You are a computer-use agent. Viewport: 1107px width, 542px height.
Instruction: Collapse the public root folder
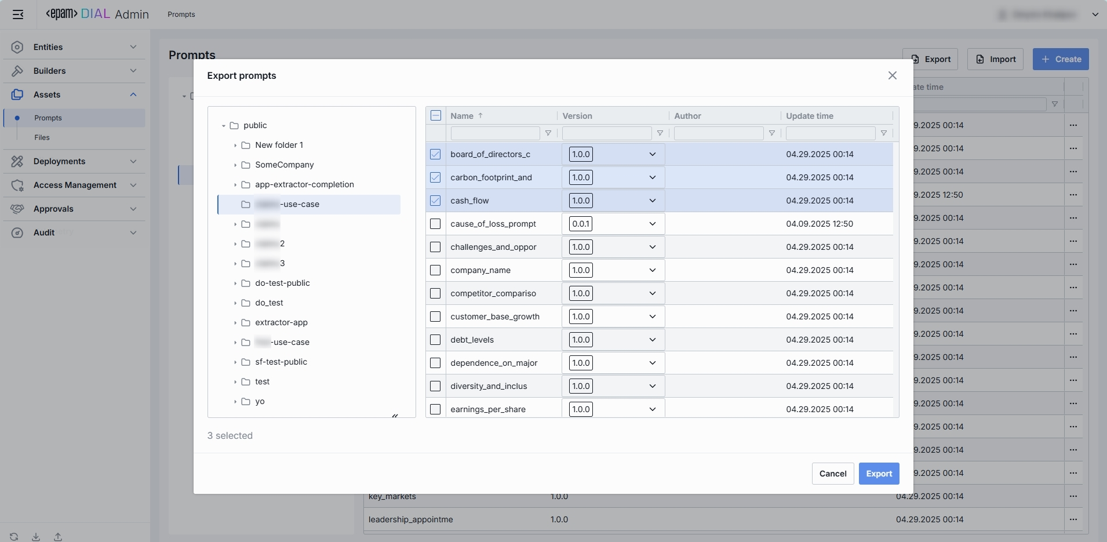223,126
